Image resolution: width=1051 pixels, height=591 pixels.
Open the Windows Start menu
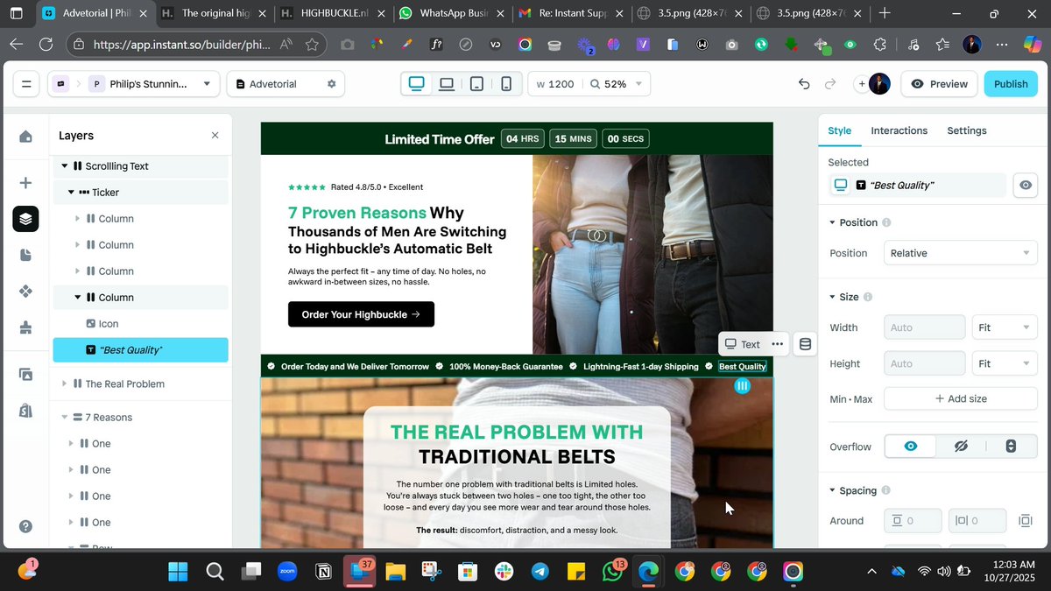click(178, 572)
